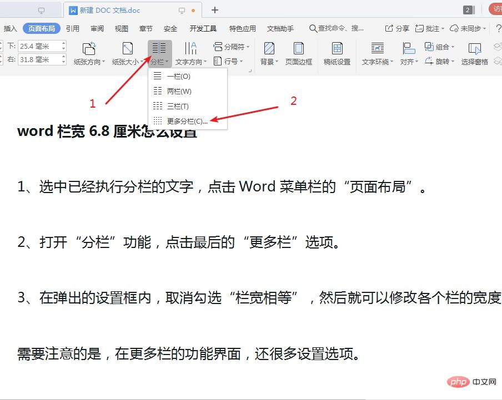Click the 未同步 cloud sync icon
This screenshot has height=400, width=502.
pos(454,28)
